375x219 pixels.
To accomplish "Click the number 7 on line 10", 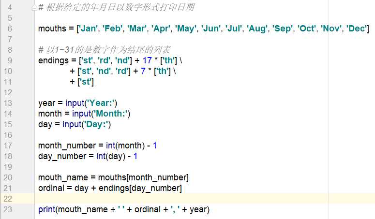I will (143, 71).
